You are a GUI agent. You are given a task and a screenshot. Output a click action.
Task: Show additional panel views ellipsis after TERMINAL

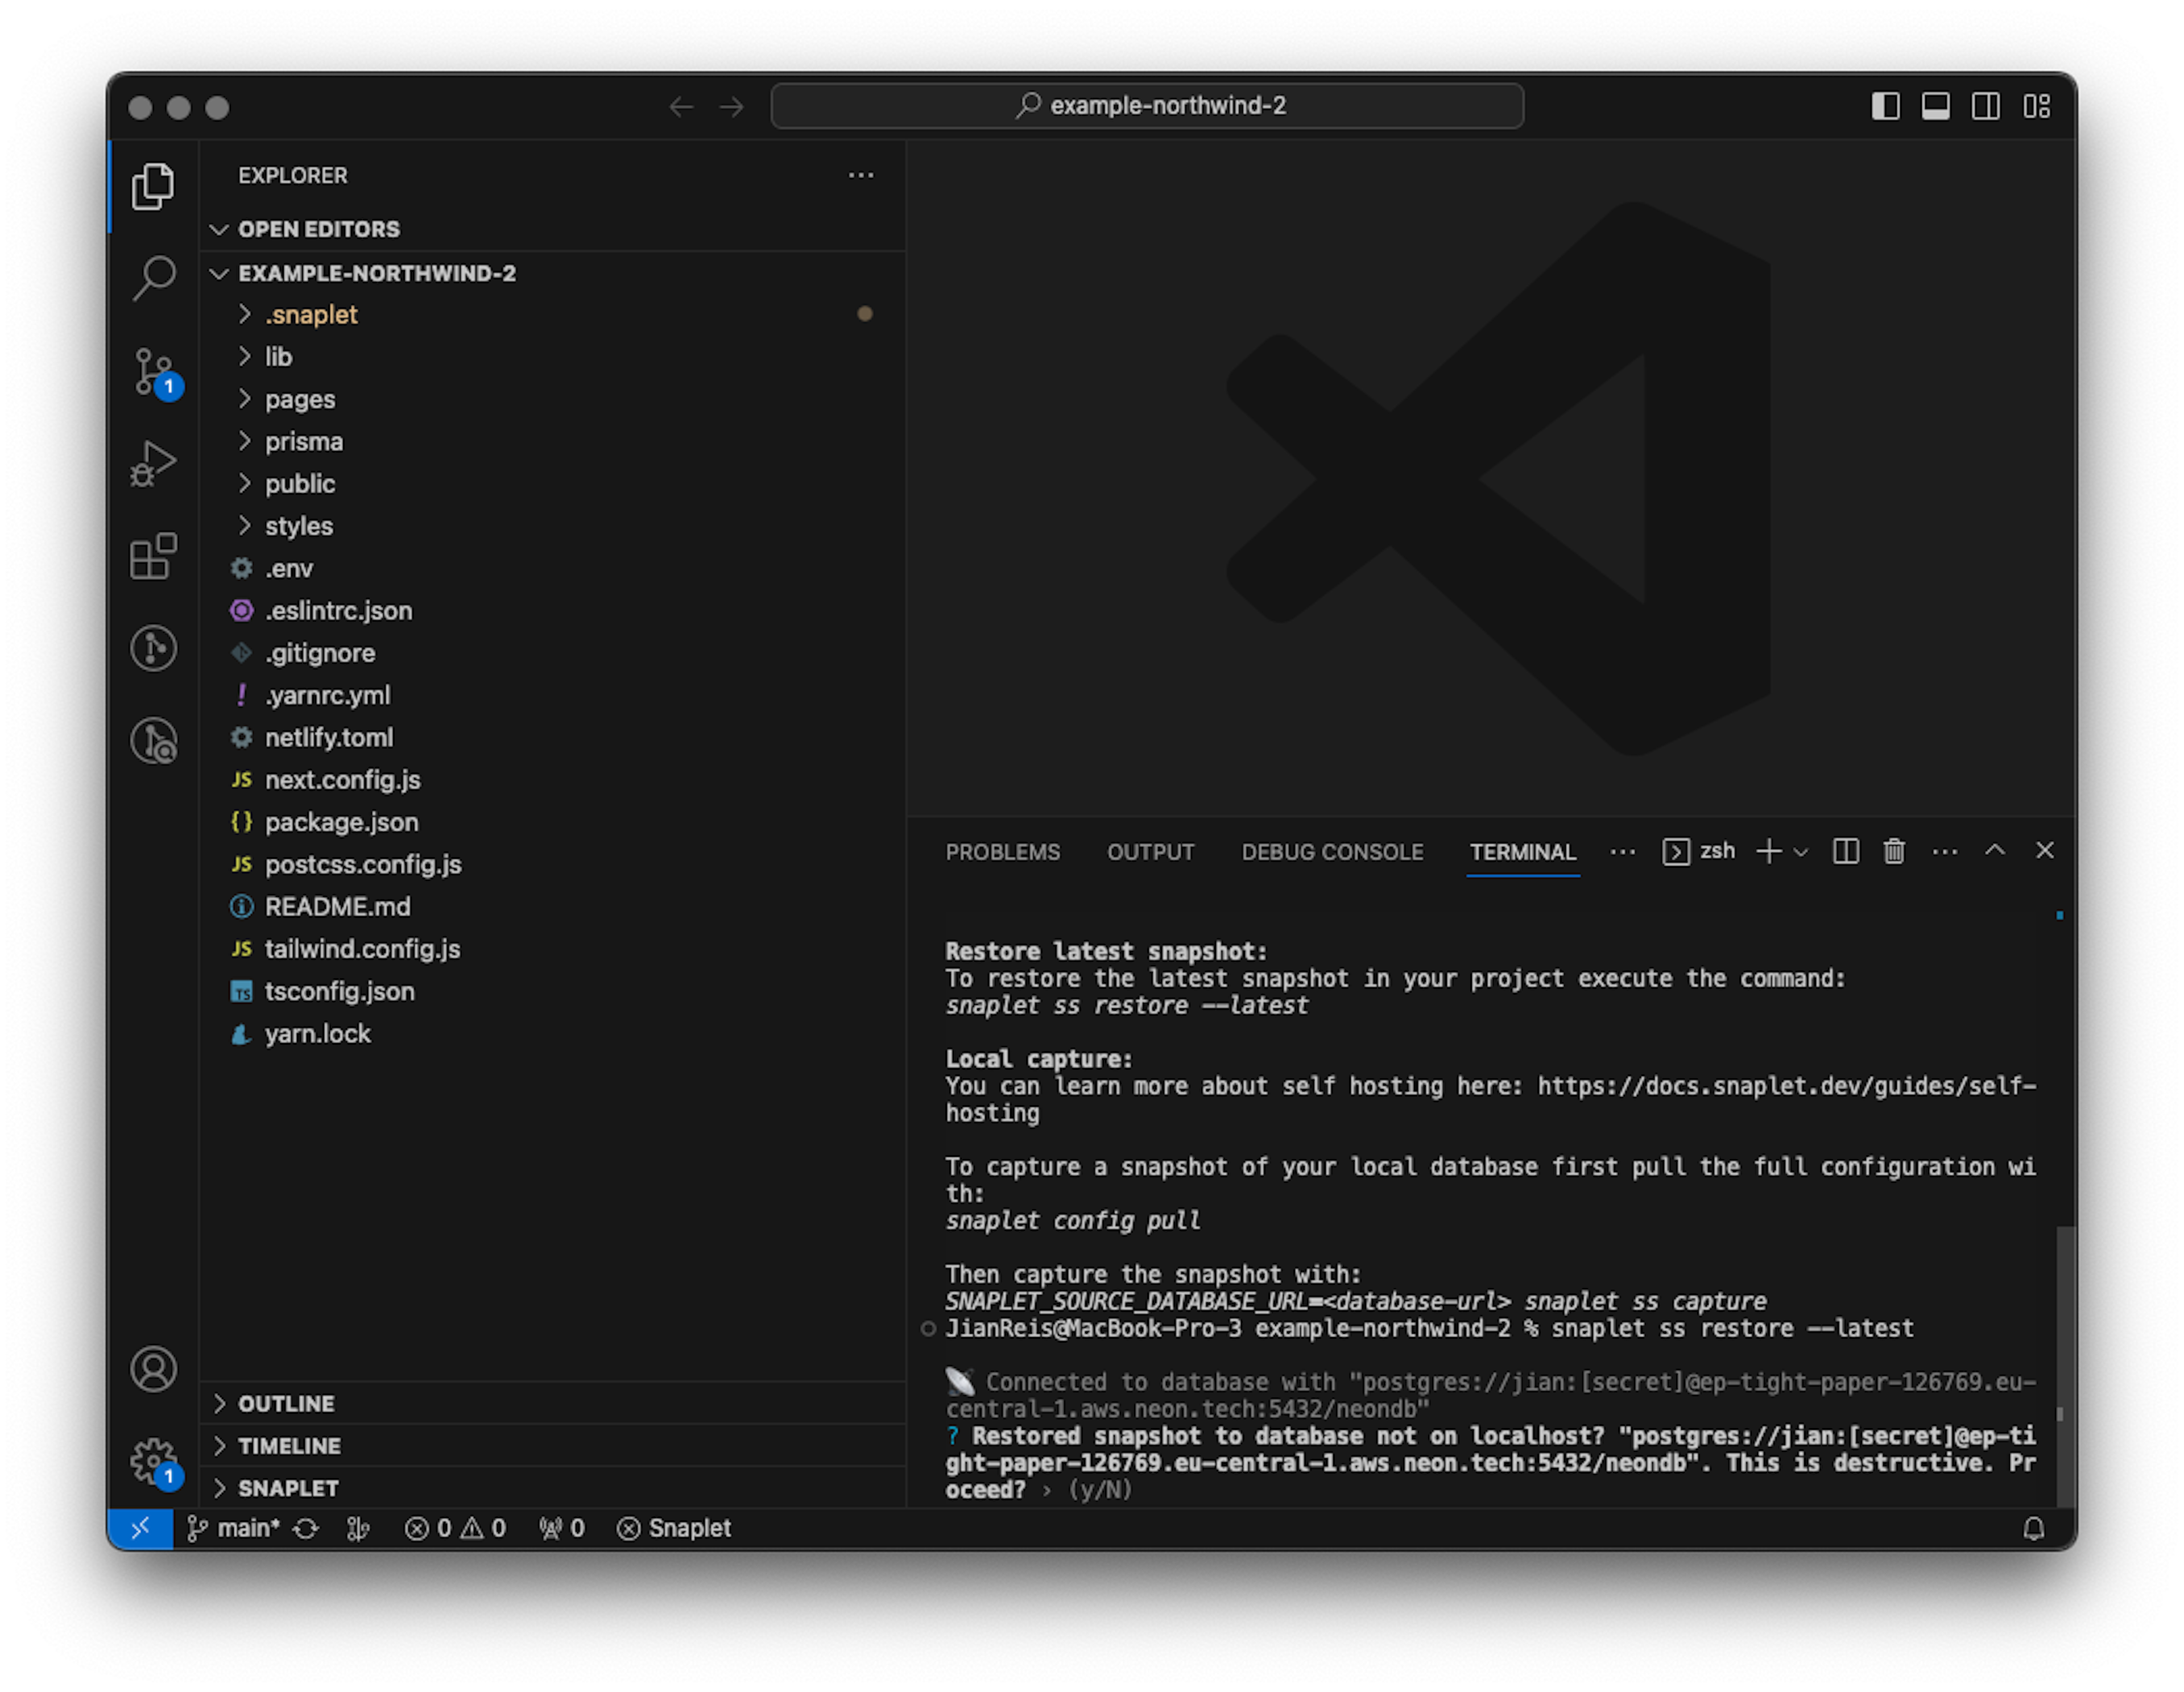[1623, 852]
